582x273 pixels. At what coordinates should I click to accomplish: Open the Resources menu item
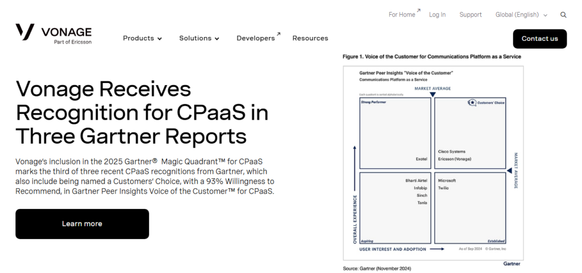pos(310,38)
